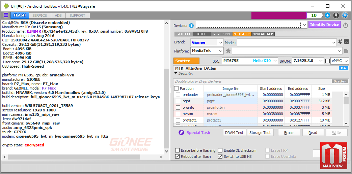Enable Erase before flashing
352x174 pixels.
[177, 150]
